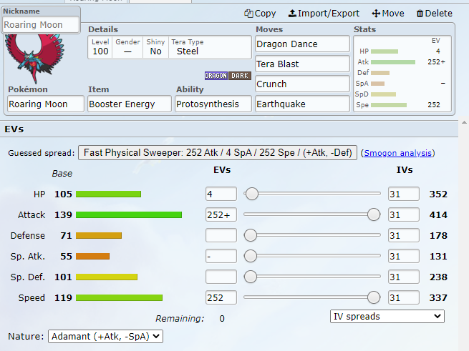Click the Dragon type icon

click(216, 76)
